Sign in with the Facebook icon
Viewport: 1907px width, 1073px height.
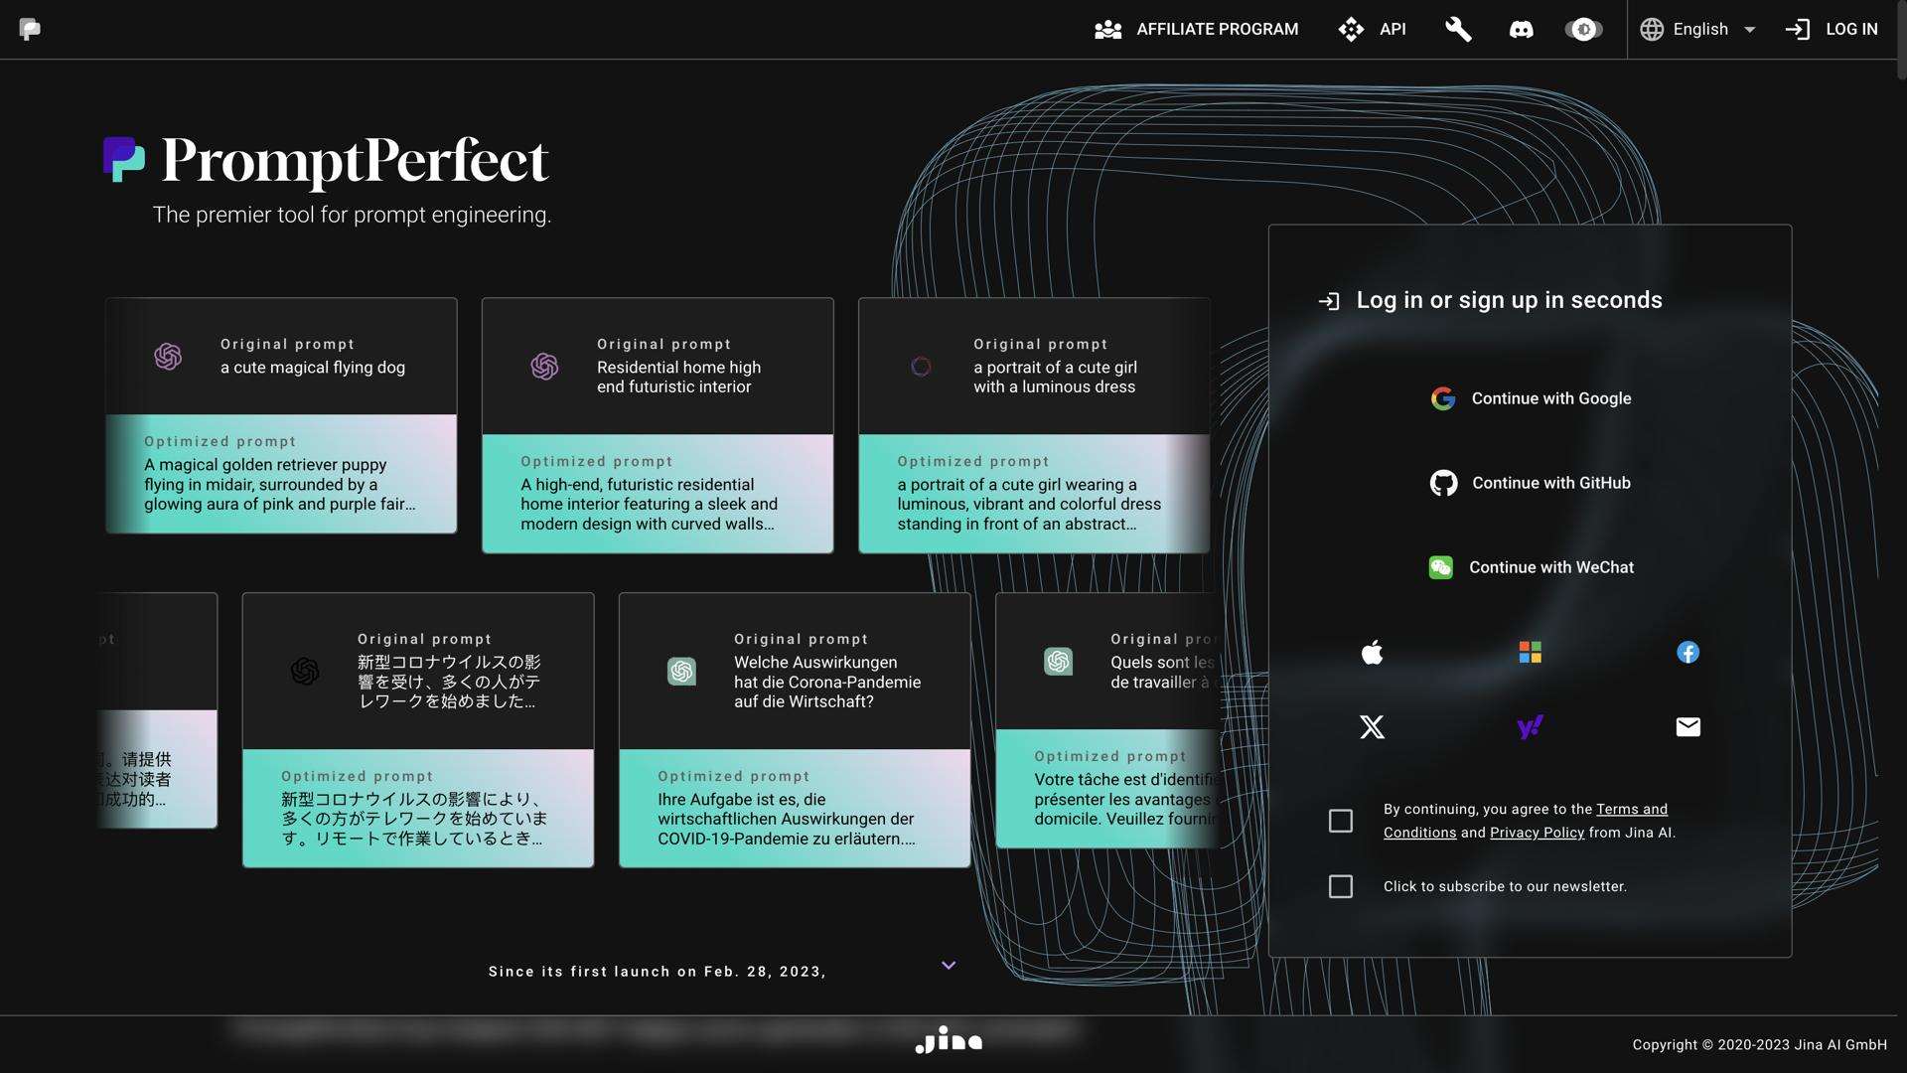pos(1687,653)
